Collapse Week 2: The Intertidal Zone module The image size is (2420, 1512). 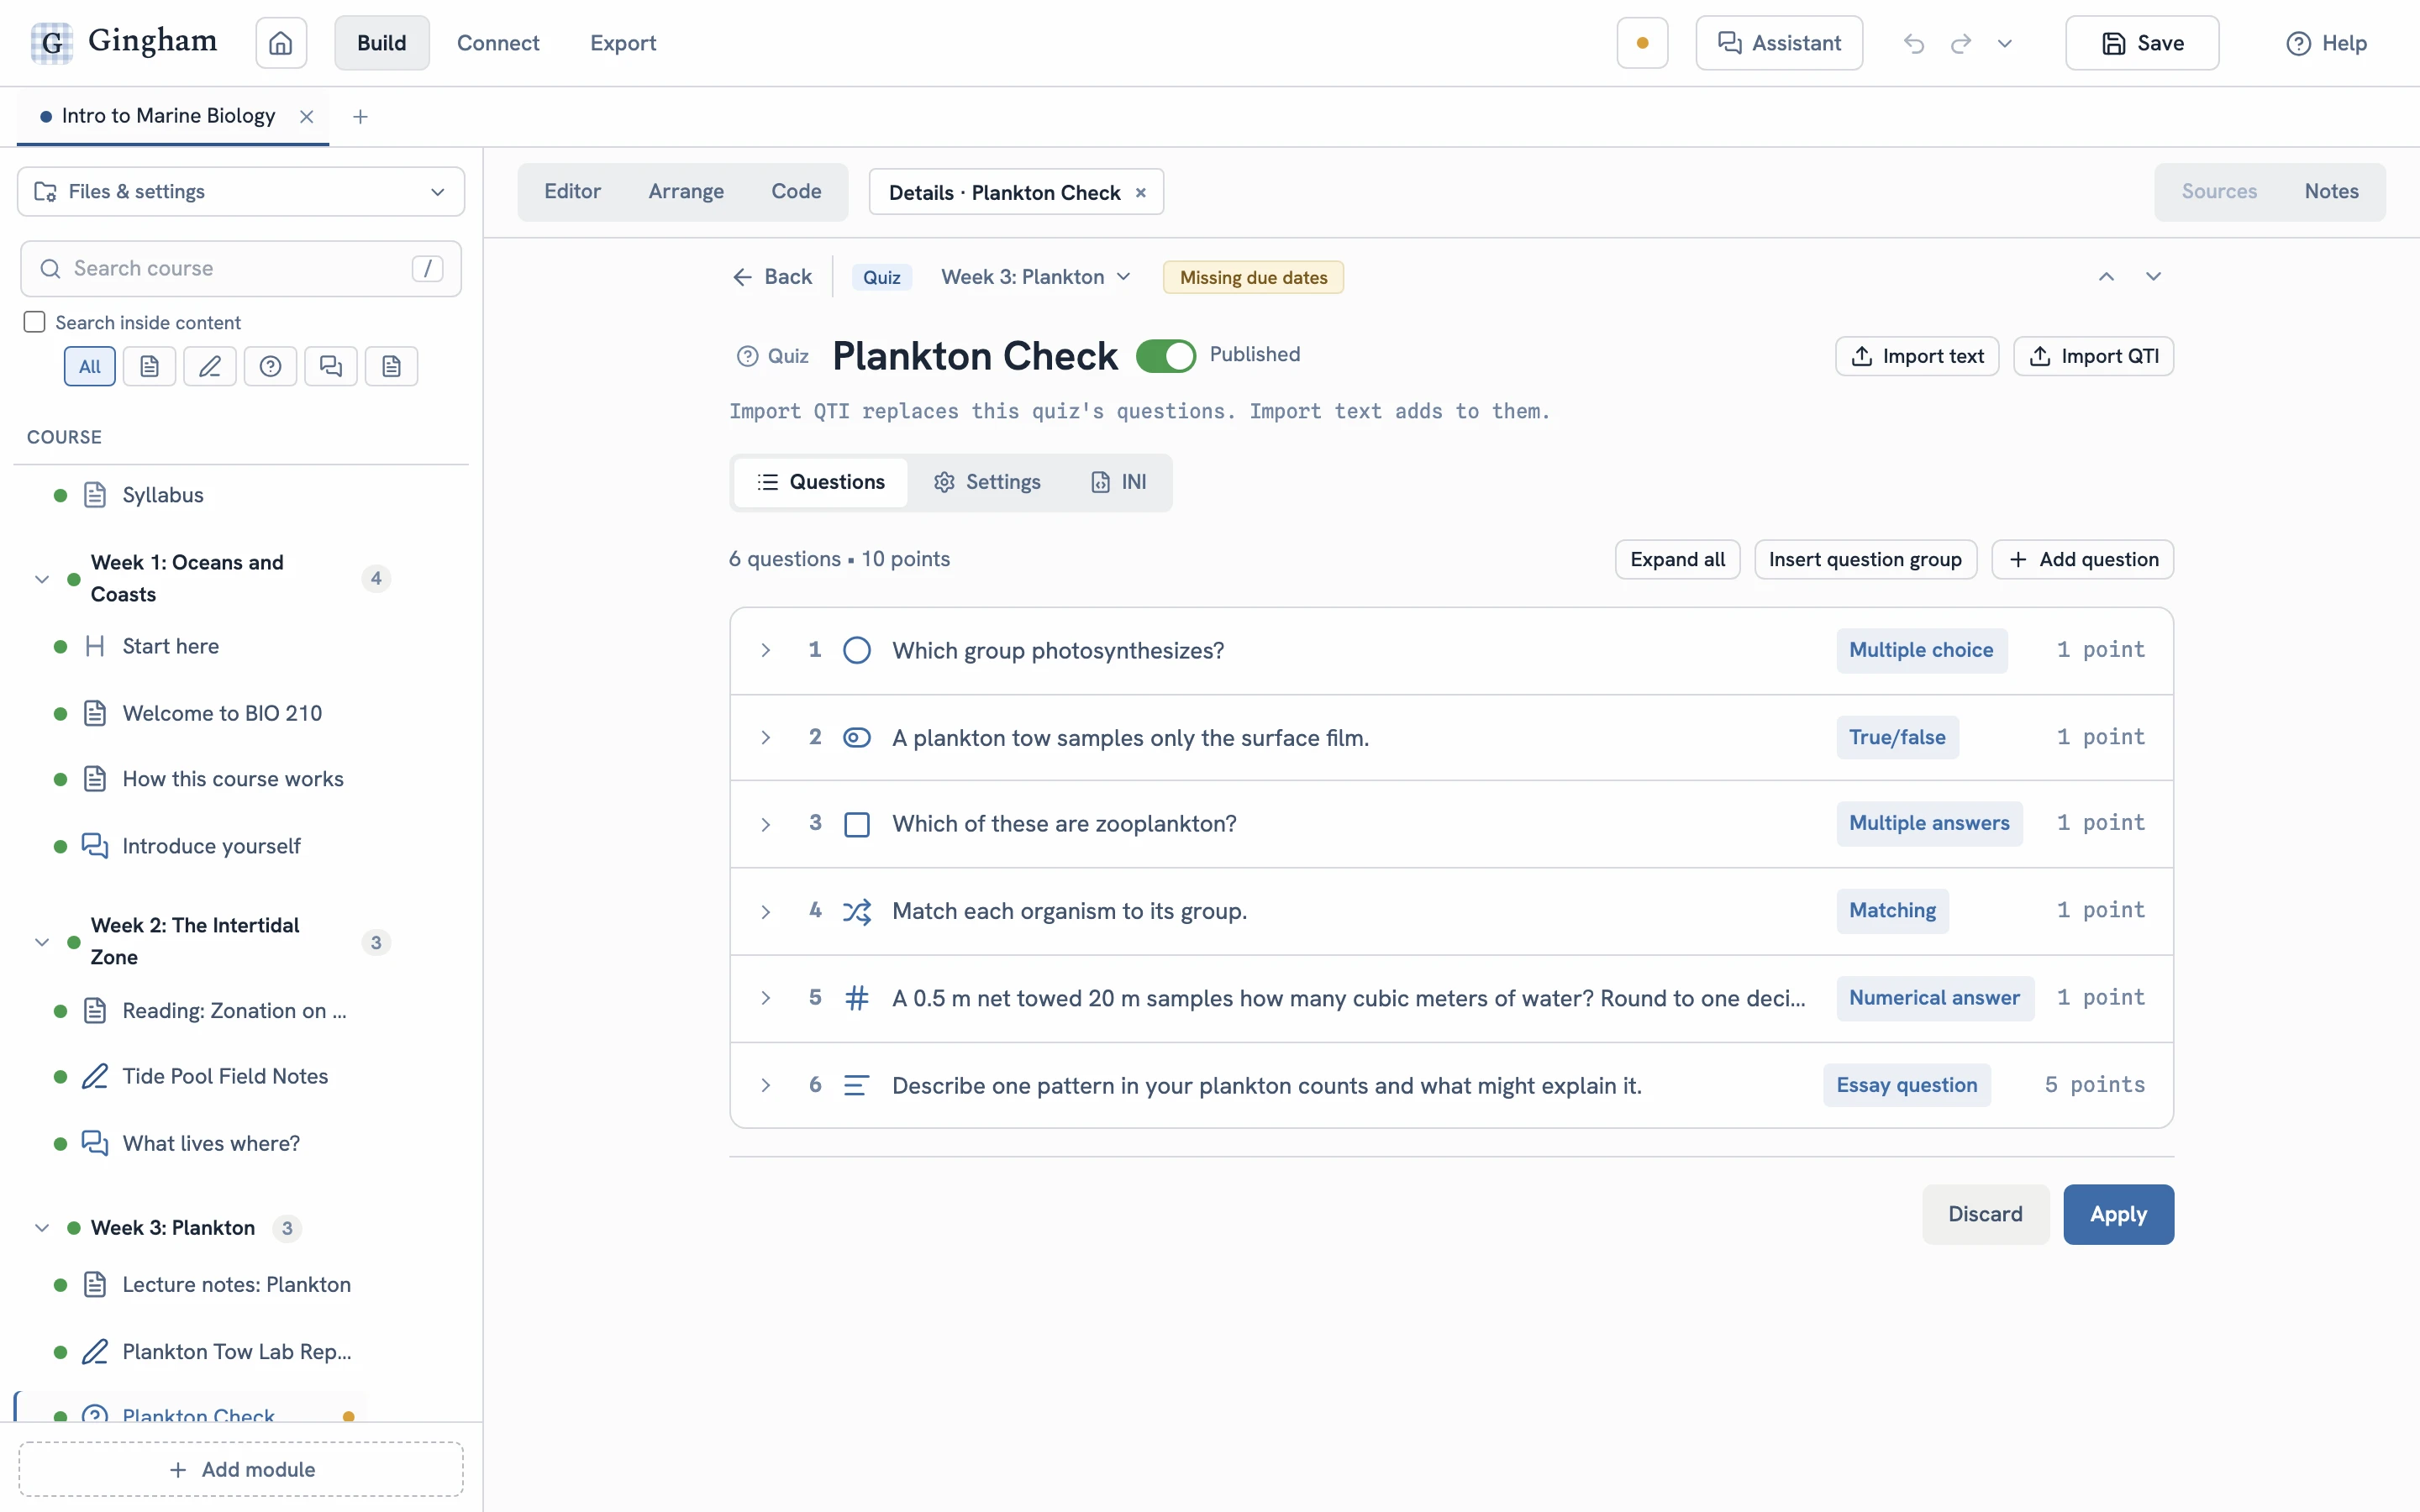click(x=42, y=942)
